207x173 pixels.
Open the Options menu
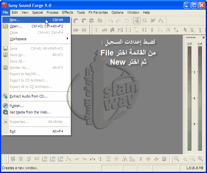pyautogui.click(x=118, y=12)
